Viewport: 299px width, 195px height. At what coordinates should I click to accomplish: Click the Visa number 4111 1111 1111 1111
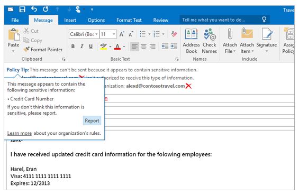(47, 176)
